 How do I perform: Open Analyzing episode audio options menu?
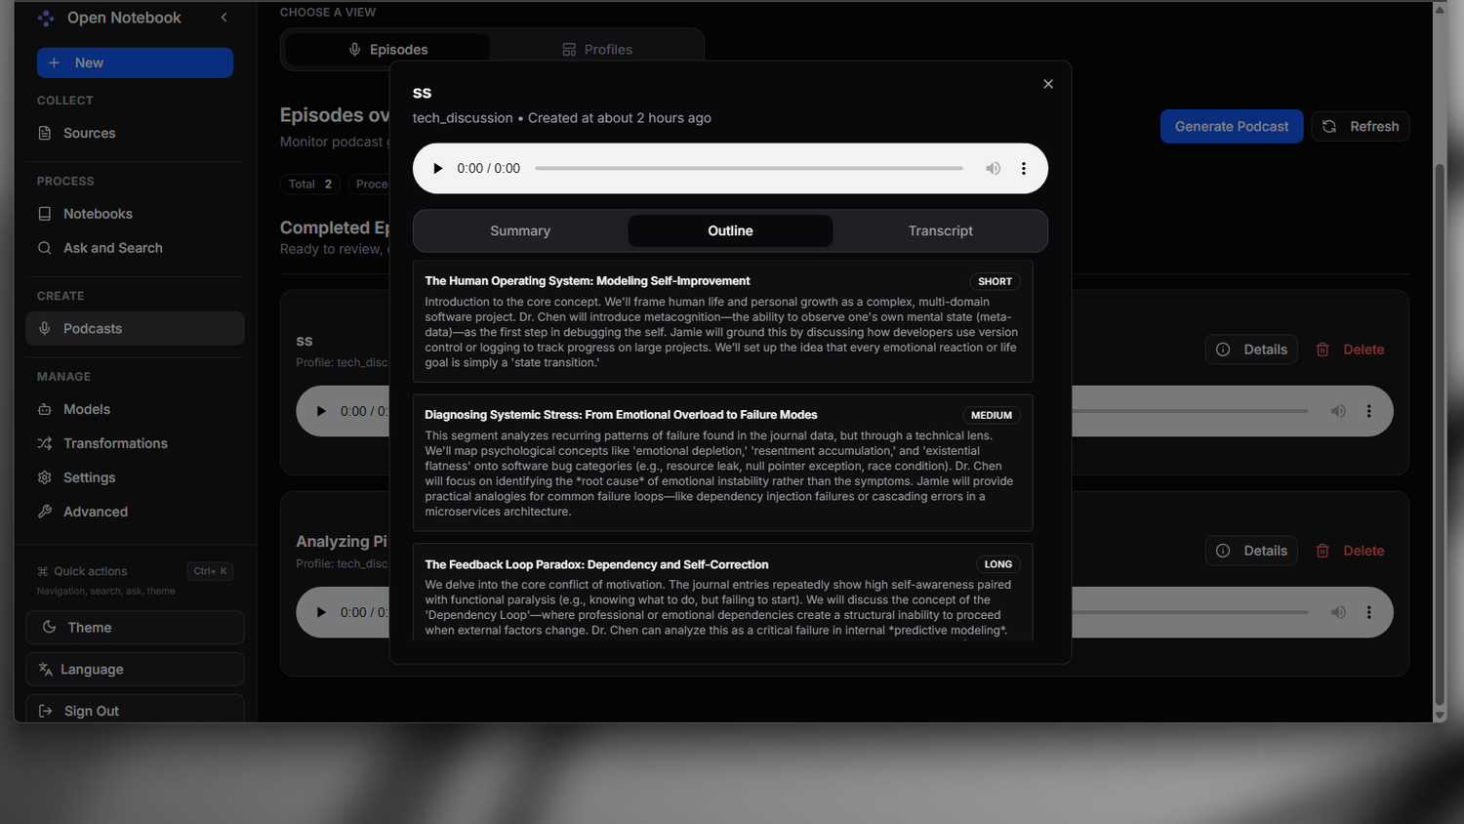[x=1368, y=612]
